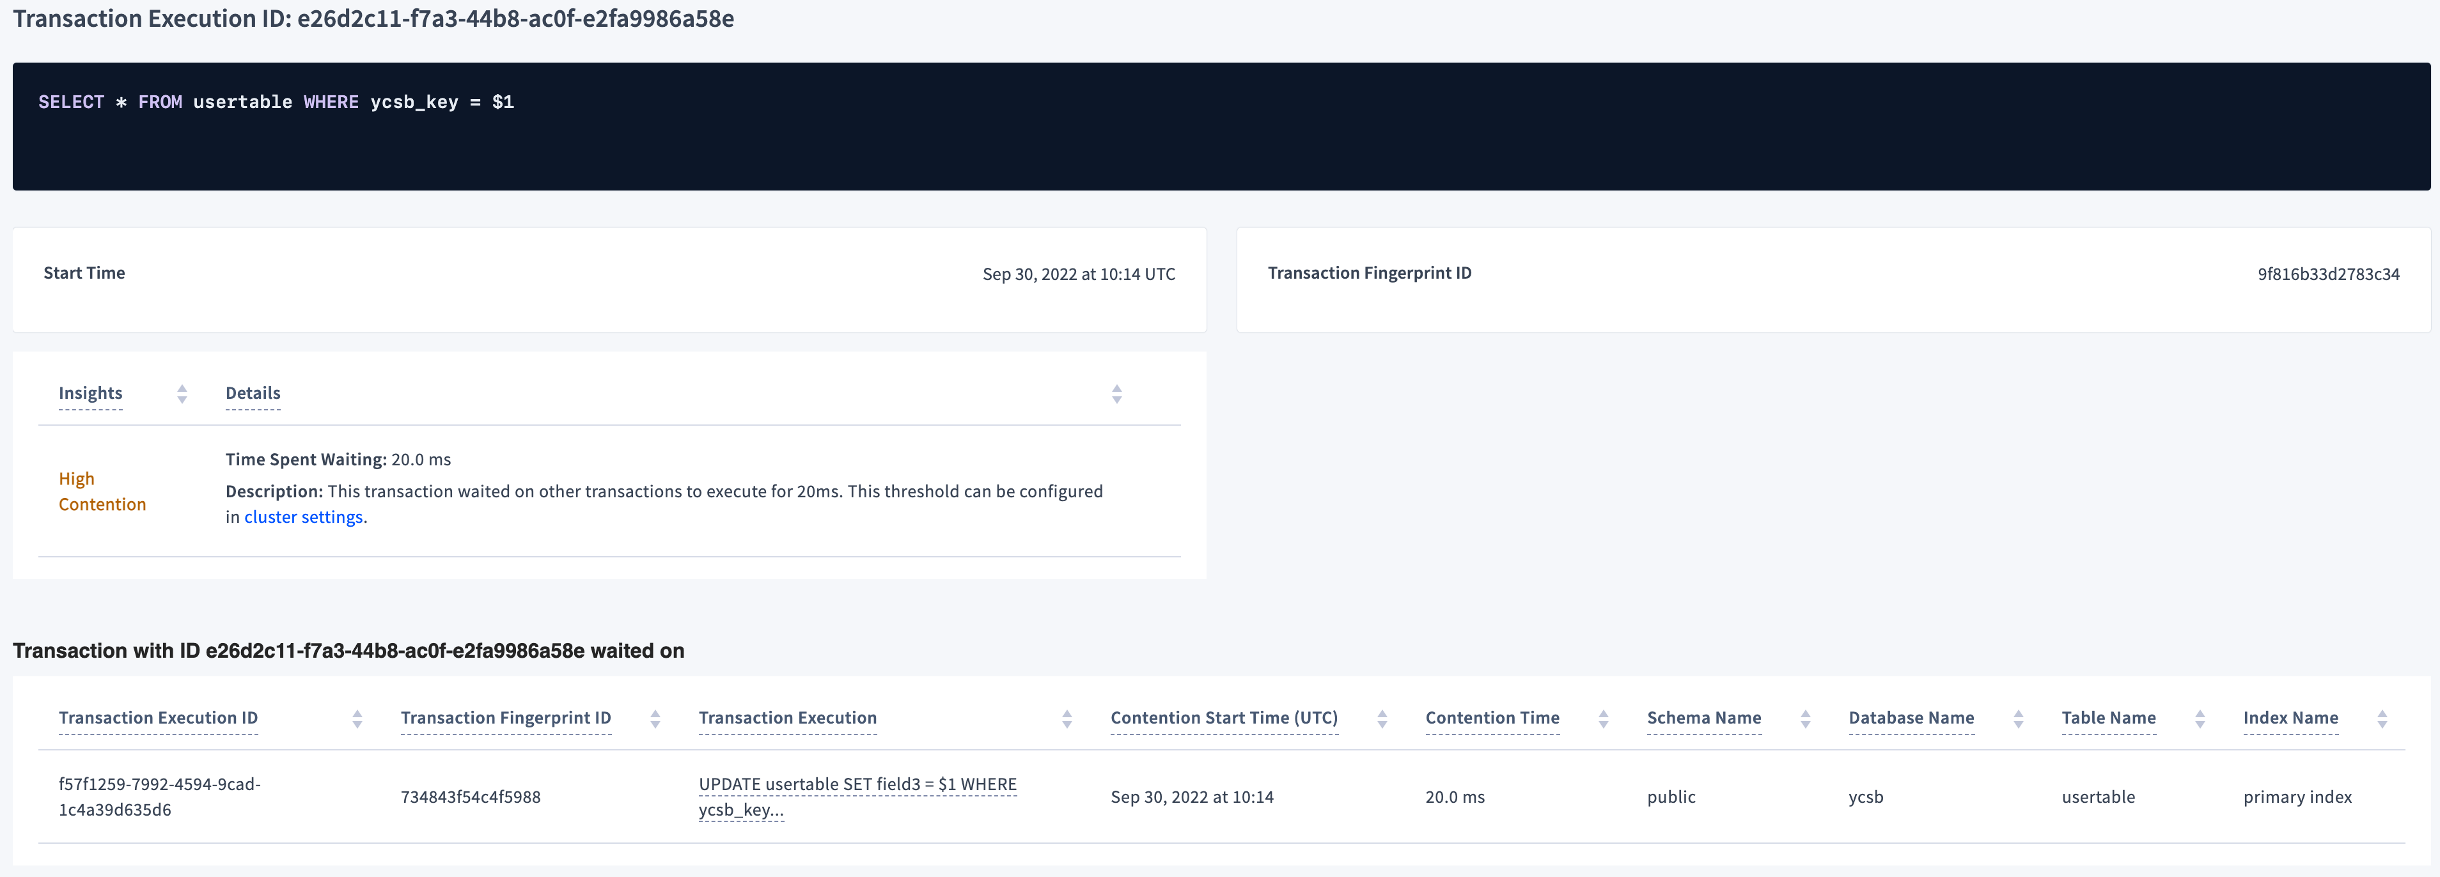2440x877 pixels.
Task: Sort by Transaction Fingerprint ID using its arrows
Action: pos(655,719)
